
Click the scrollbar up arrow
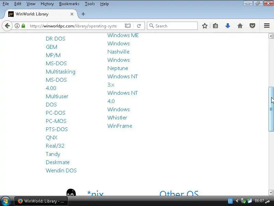point(271,36)
